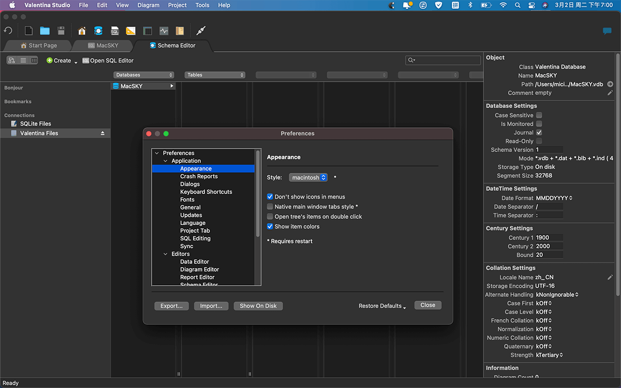The image size is (621, 388).
Task: Enable Open tree's items on double click
Action: click(x=270, y=217)
